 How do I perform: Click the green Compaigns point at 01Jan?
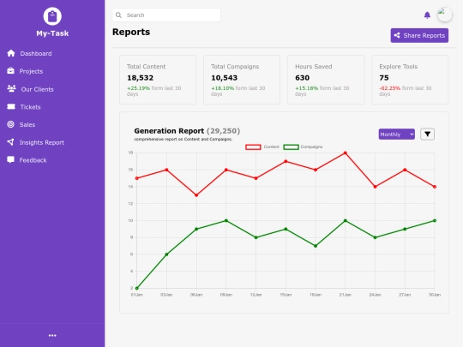coord(136,288)
